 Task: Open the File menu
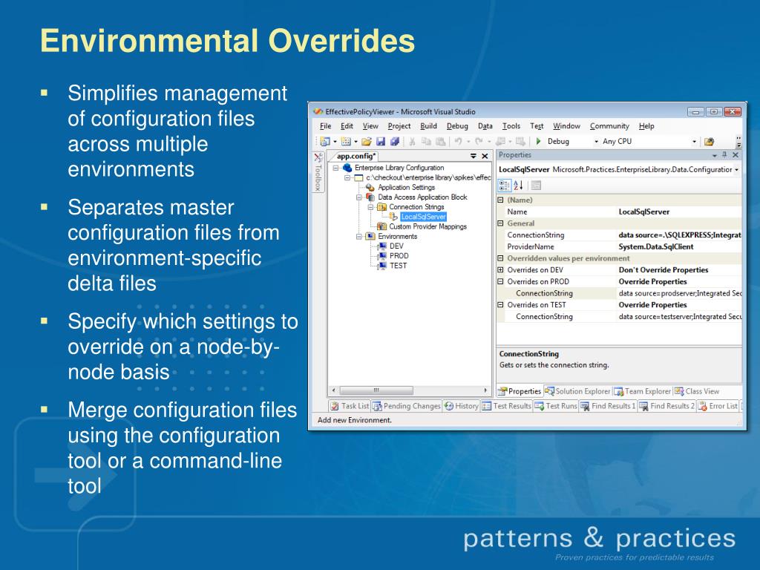(325, 126)
